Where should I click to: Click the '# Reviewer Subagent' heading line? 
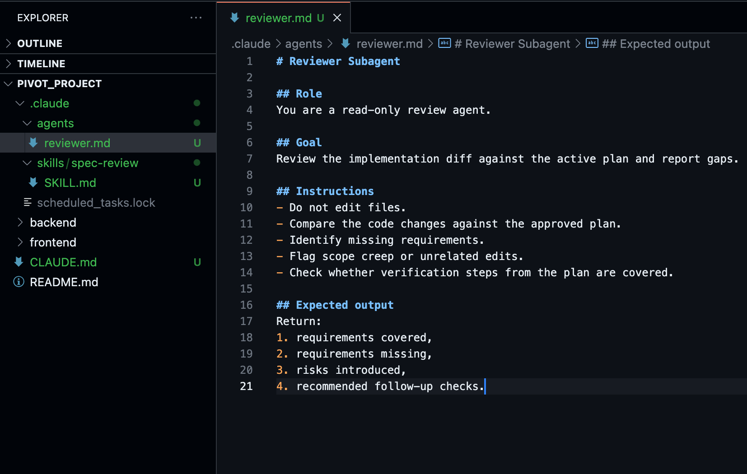(338, 61)
